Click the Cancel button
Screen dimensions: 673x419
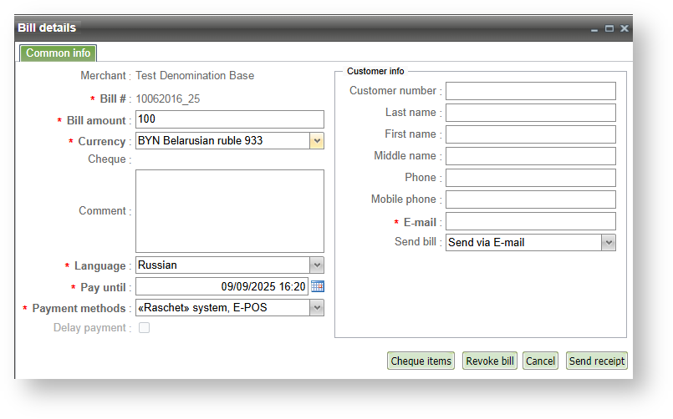point(541,361)
